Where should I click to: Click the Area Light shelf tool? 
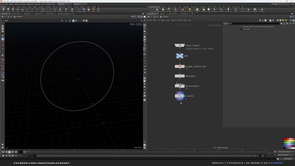point(169,10)
